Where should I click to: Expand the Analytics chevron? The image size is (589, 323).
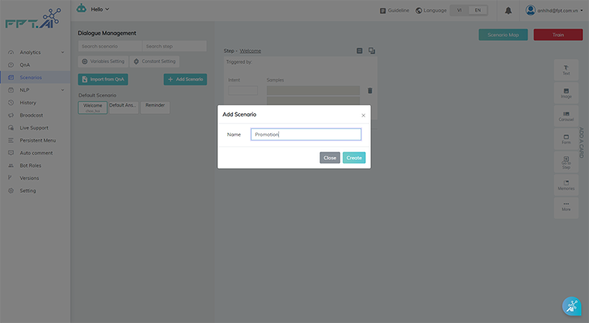point(63,52)
